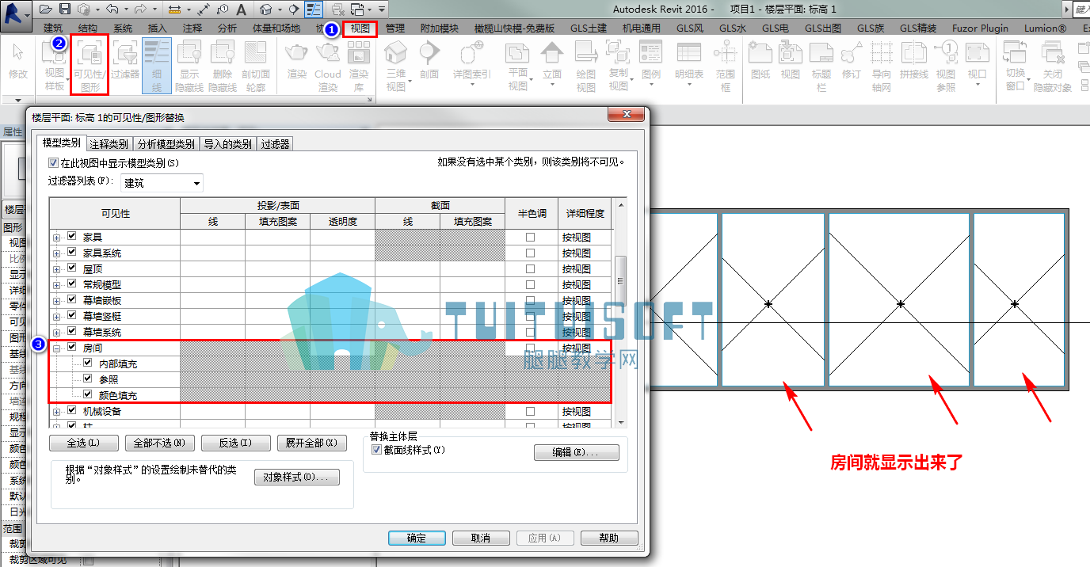Click 拼接线 (Matchline) ribbon icon

pos(913,60)
